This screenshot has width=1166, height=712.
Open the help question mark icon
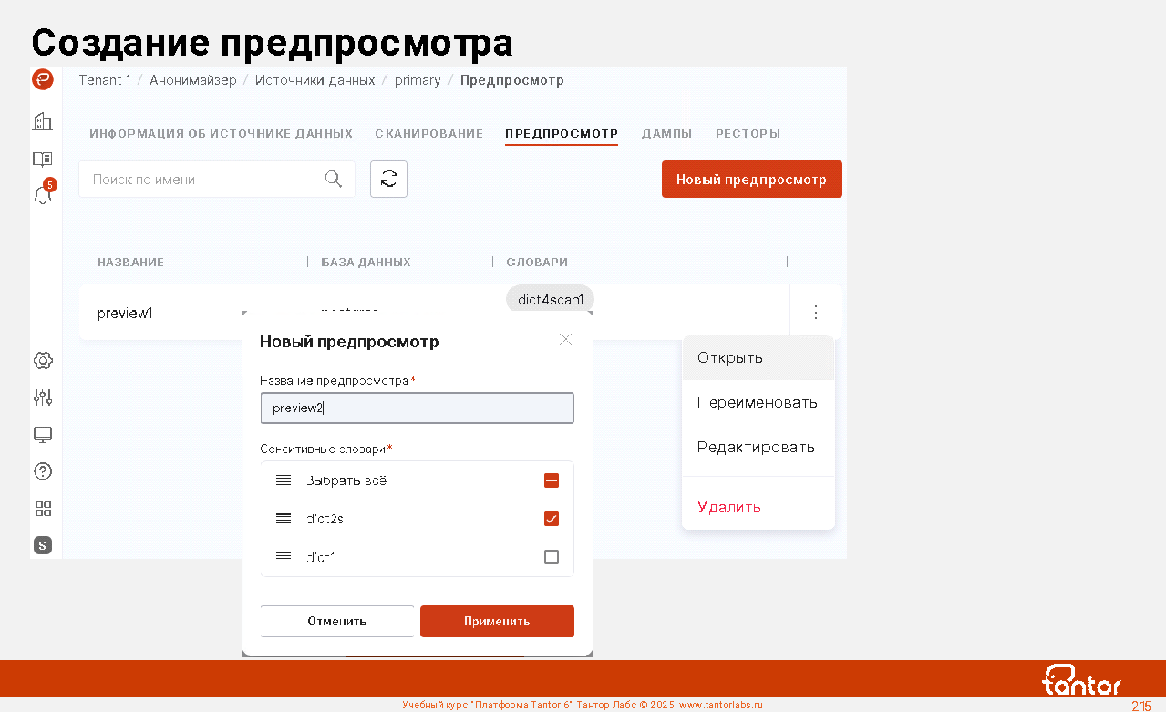[x=43, y=471]
